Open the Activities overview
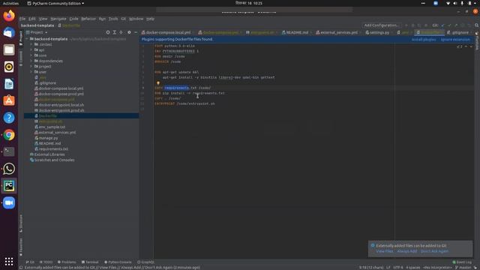The width and height of the screenshot is (480, 270). [10, 3]
